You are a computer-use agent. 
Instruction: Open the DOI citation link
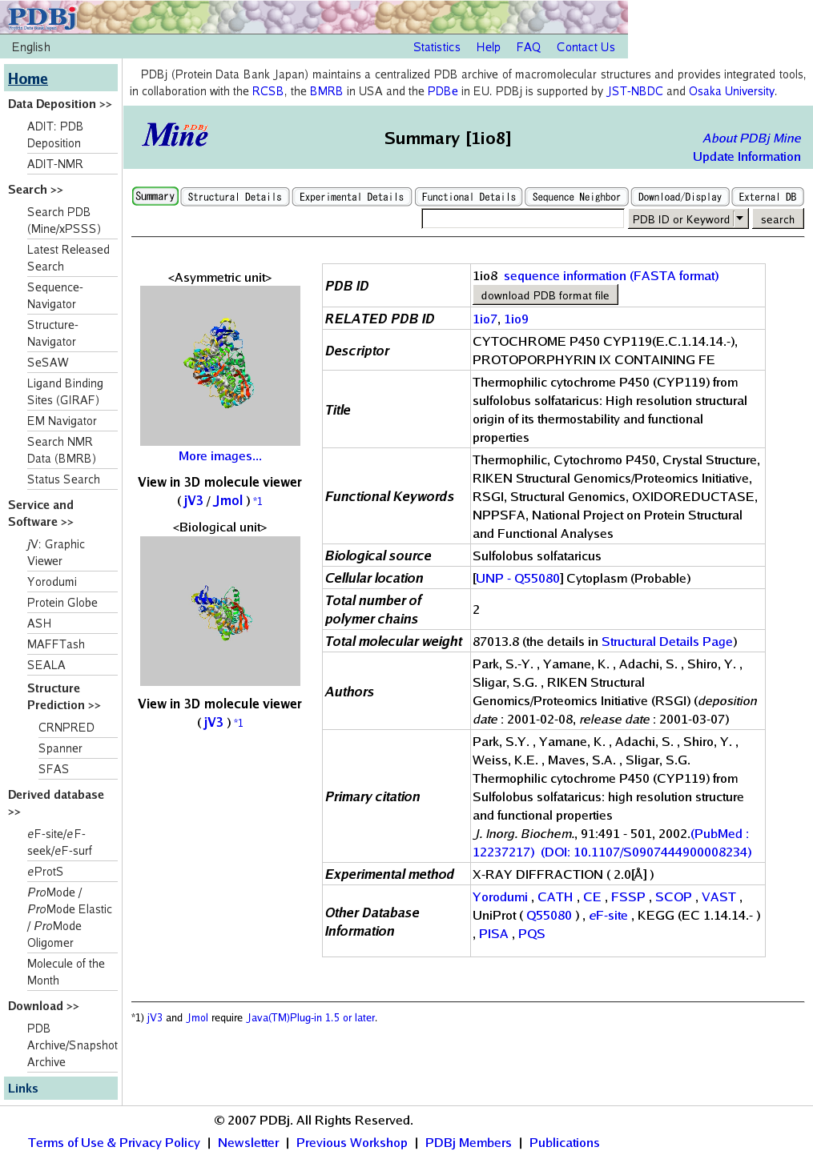tap(646, 852)
